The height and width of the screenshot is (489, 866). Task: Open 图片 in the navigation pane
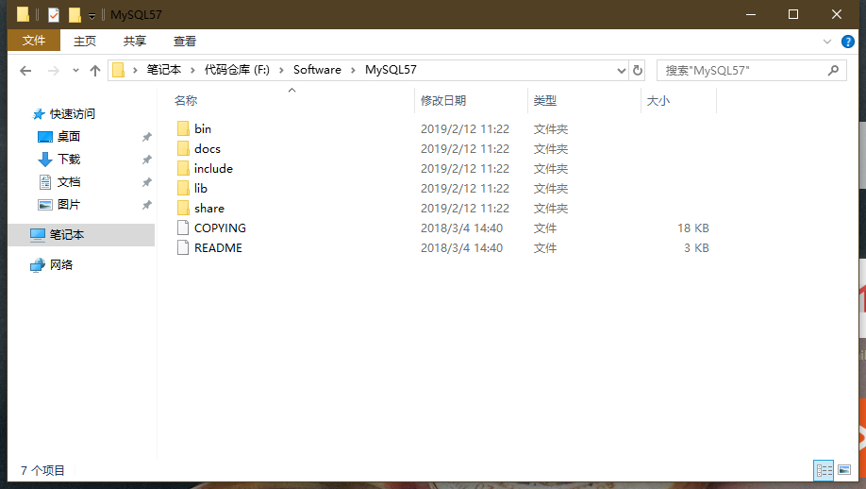(x=69, y=205)
